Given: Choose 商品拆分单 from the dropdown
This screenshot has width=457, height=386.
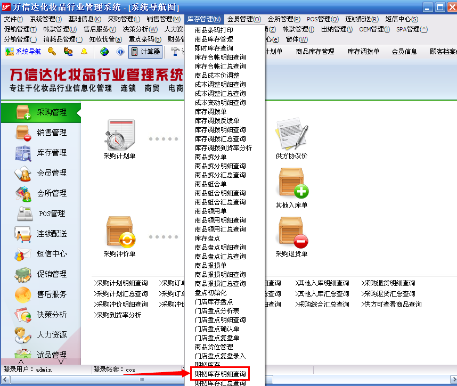Looking at the screenshot, I should point(211,157).
